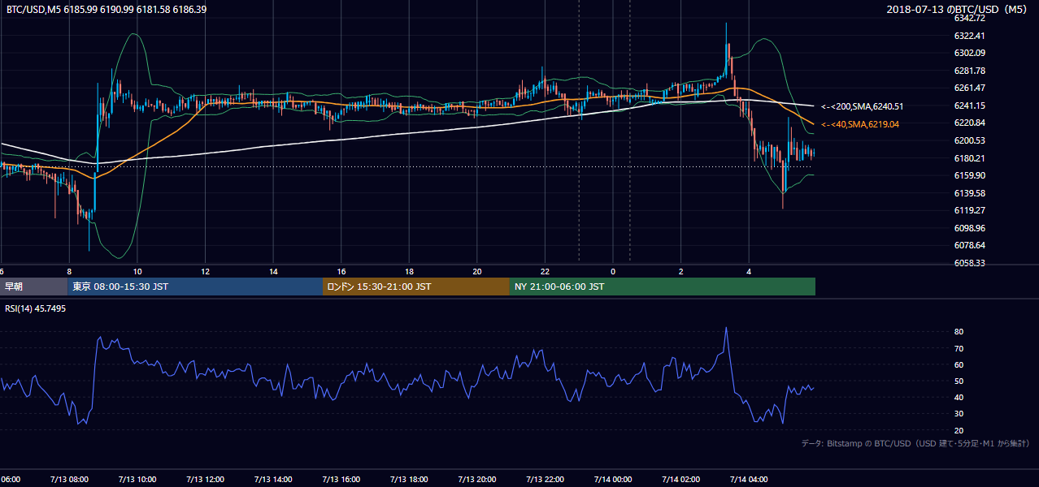1039x487 pixels.
Task: Click the Bitstamp data source credit text
Action: pyautogui.click(x=915, y=443)
